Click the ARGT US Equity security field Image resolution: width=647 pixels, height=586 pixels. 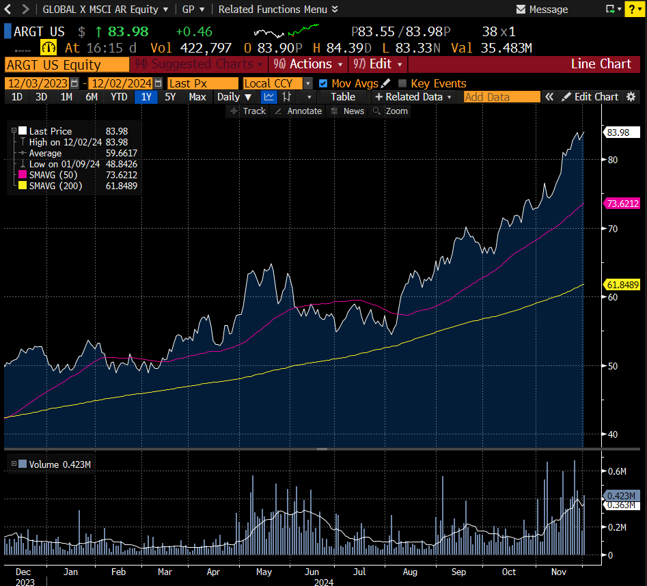point(67,65)
